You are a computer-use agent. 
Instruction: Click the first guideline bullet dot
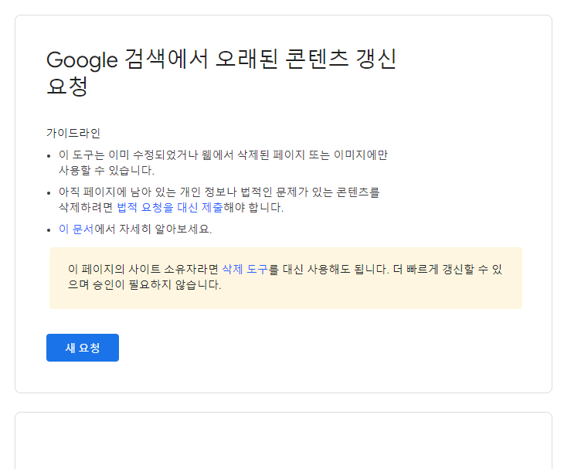(49, 156)
